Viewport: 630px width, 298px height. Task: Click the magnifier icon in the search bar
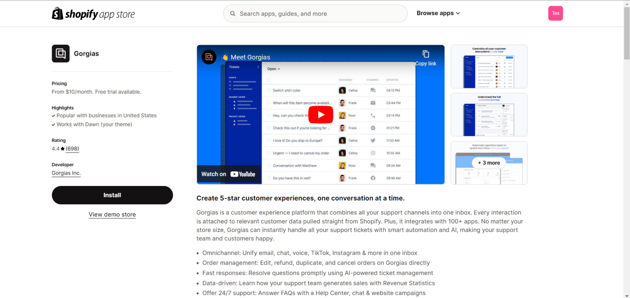coord(233,14)
